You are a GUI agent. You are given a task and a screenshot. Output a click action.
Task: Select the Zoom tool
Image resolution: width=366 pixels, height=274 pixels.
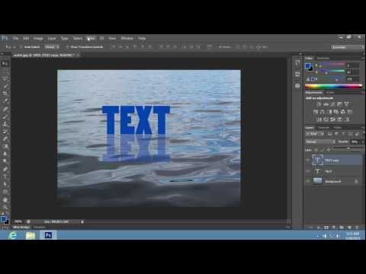5,208
